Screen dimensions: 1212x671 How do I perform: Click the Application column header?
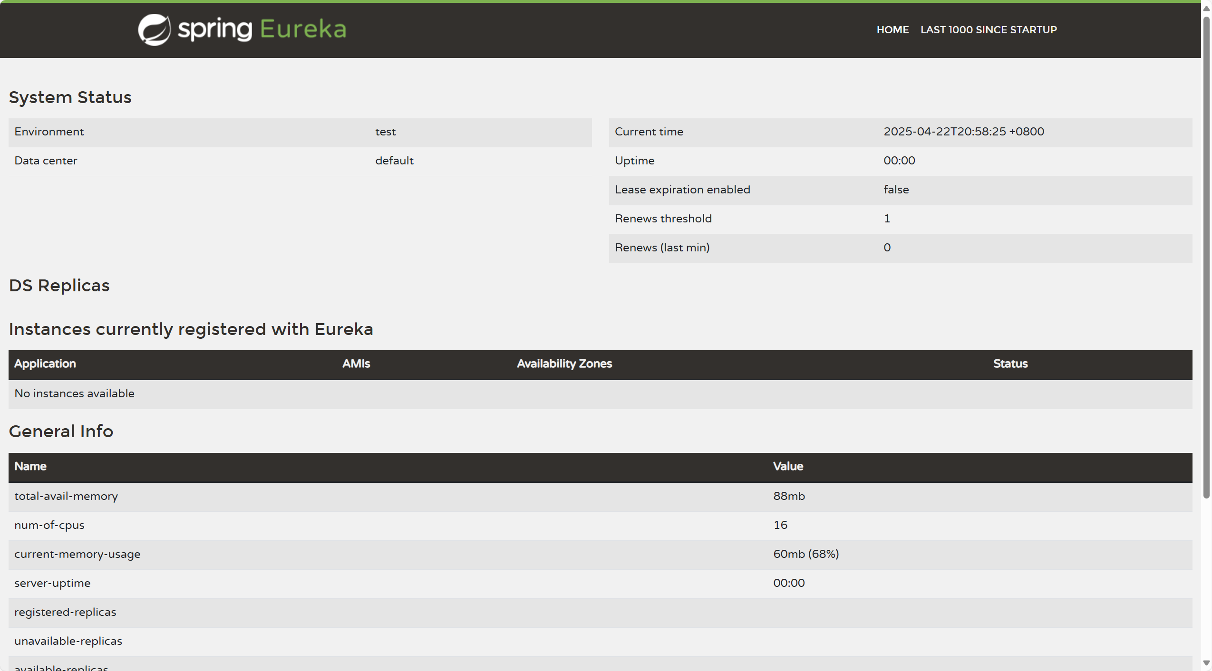click(x=45, y=364)
